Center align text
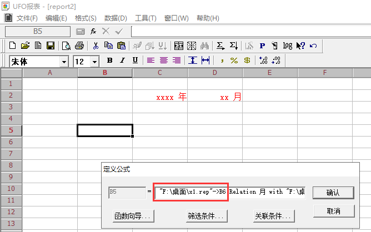 [164, 60]
